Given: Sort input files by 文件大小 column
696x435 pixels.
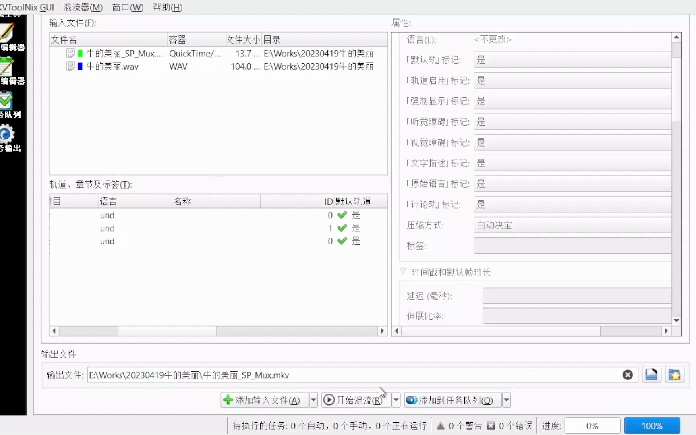Looking at the screenshot, I should click(x=243, y=39).
